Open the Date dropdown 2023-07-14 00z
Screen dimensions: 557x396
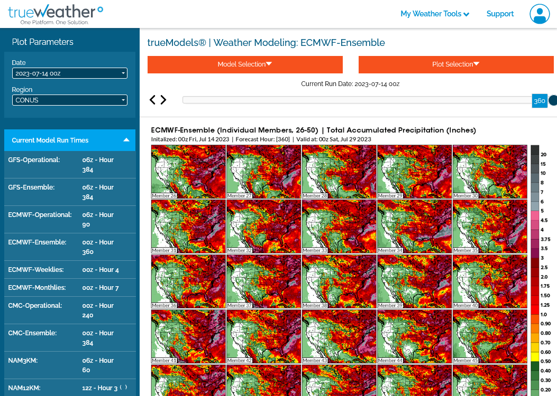70,73
